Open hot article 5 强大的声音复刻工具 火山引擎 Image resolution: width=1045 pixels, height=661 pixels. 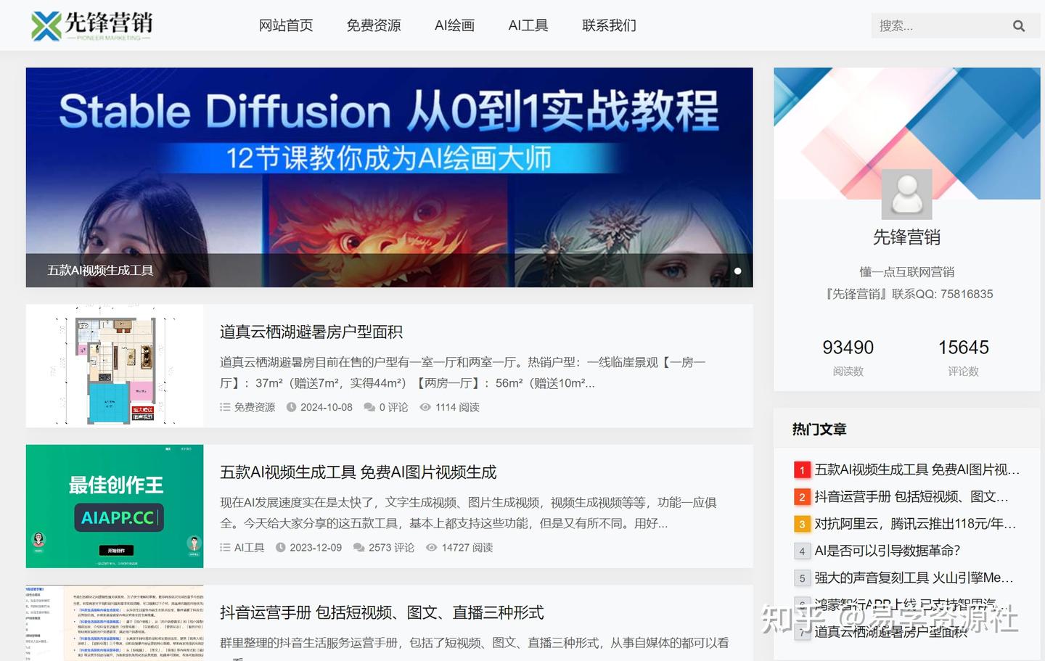tap(914, 578)
